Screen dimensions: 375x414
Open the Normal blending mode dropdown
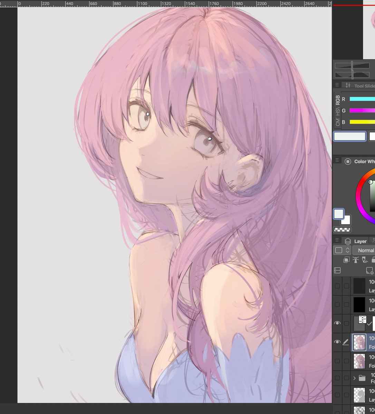(x=364, y=250)
